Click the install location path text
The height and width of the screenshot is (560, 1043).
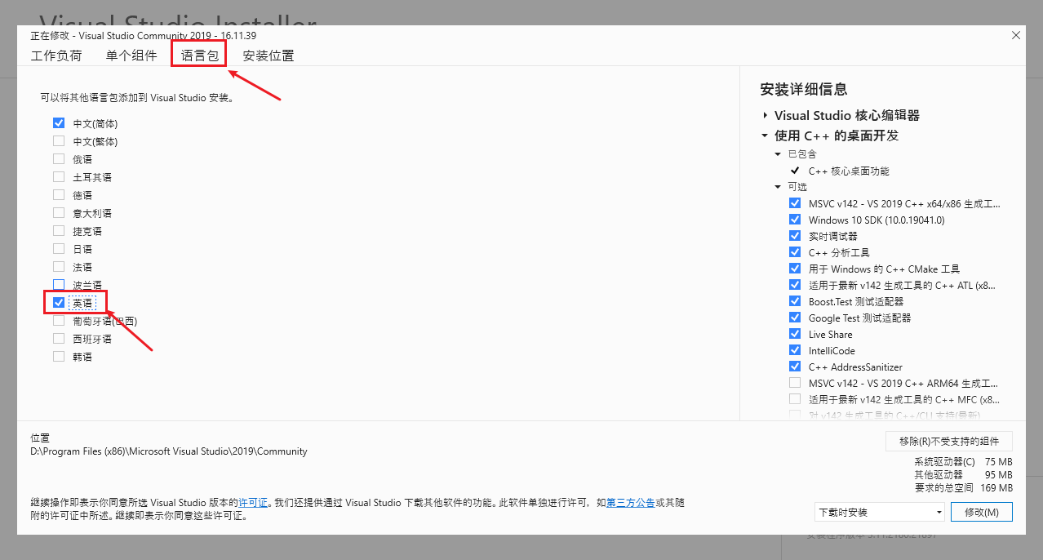coord(169,451)
